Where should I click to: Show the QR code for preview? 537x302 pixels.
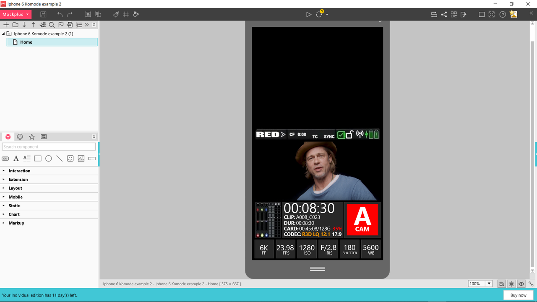point(454,14)
